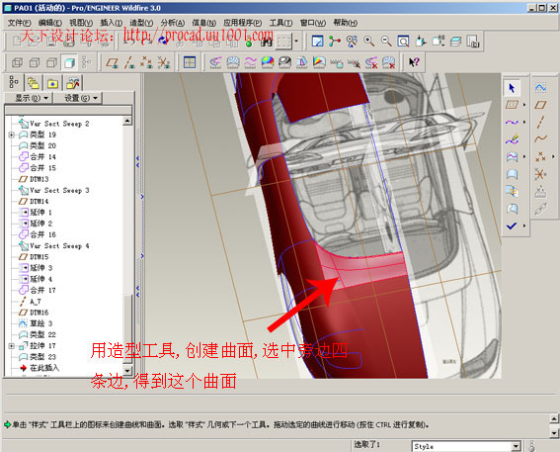
Task: Click the repaint screen icon
Action: coord(317,42)
